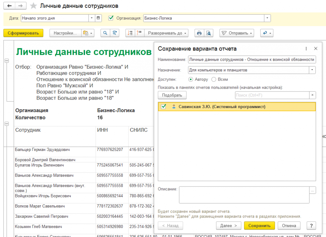Open the Настройки... button
The width and height of the screenshot is (326, 237).
click(x=65, y=33)
